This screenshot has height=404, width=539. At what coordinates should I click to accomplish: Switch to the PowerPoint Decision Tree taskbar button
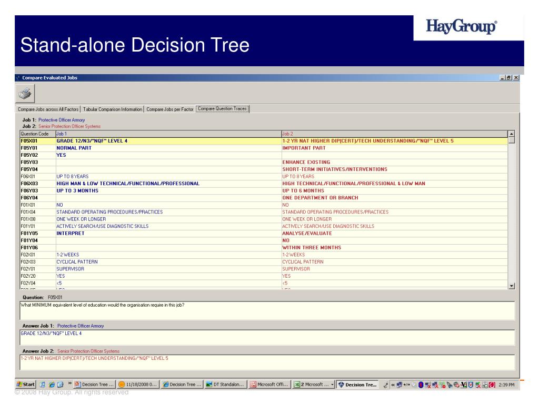tap(94, 385)
